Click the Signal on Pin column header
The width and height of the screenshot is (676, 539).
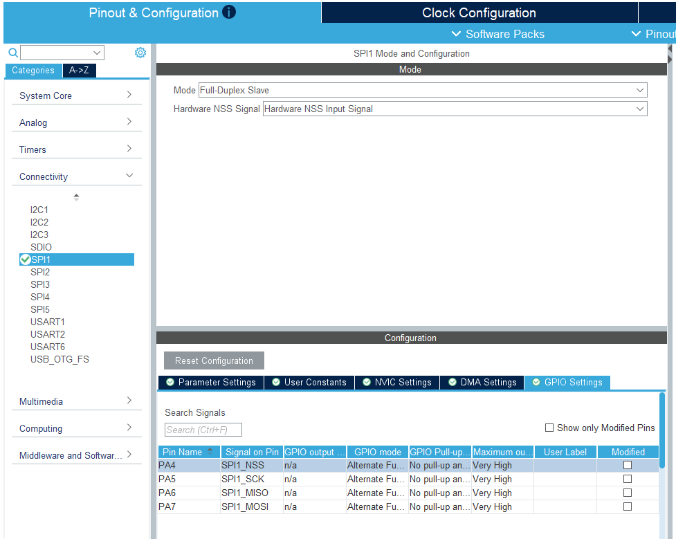[252, 452]
